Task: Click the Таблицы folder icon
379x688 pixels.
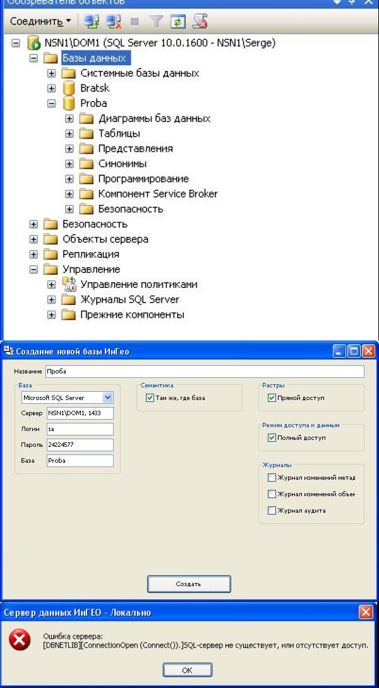Action: [87, 134]
